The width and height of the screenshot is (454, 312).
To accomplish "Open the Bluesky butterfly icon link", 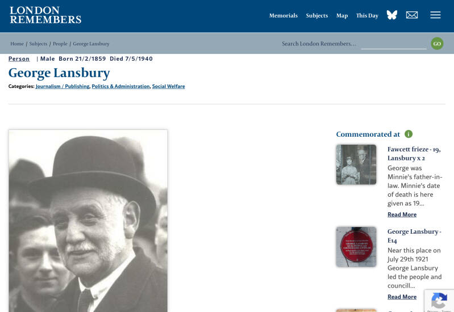I will coord(391,15).
